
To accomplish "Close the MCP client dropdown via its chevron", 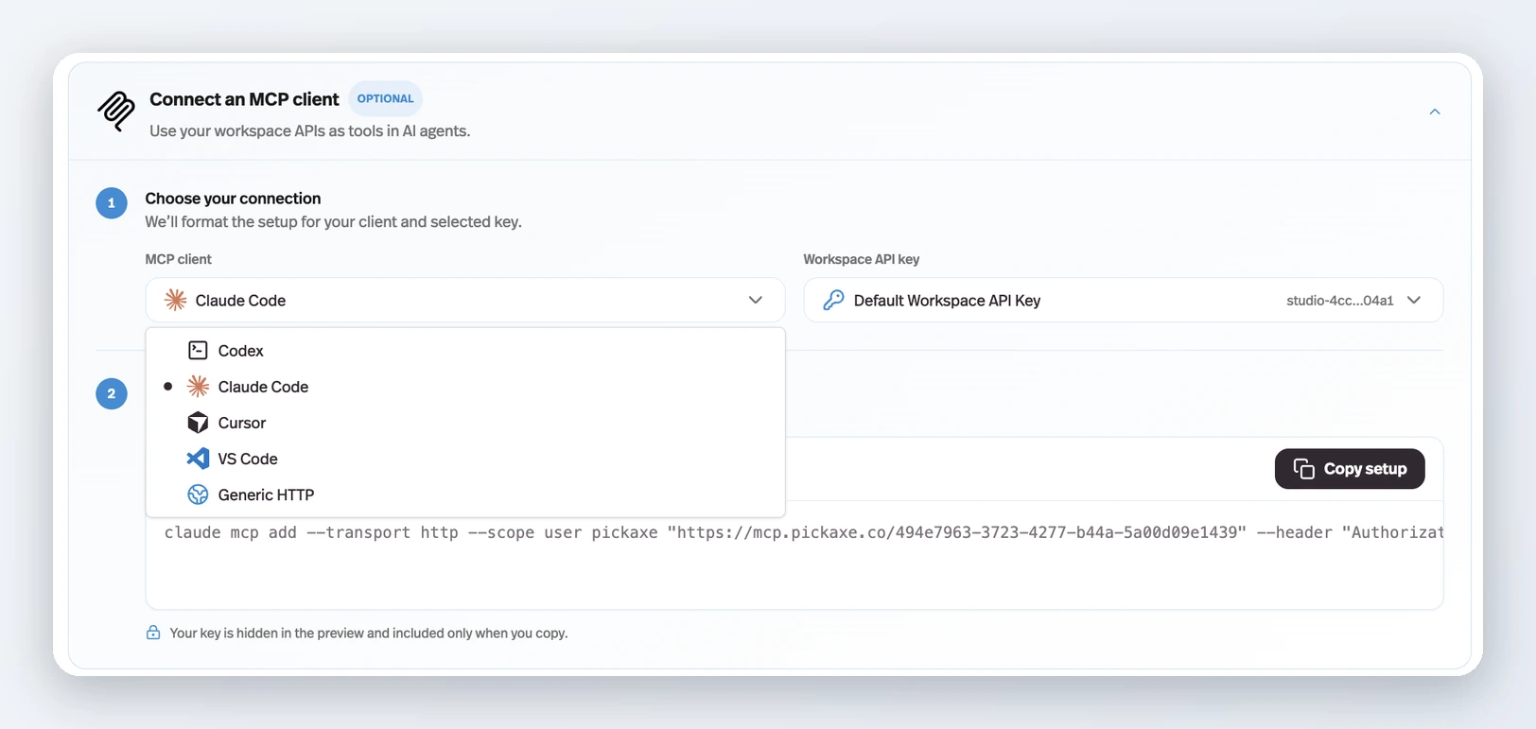I will click(756, 300).
